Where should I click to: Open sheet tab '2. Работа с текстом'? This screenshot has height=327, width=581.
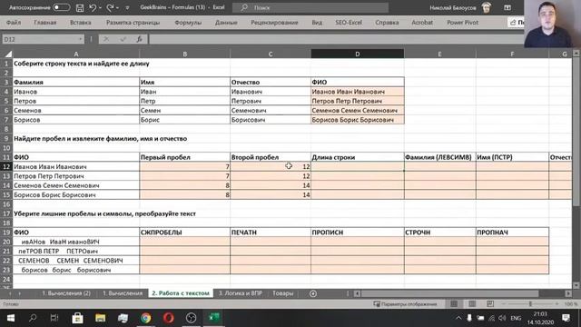[181, 293]
